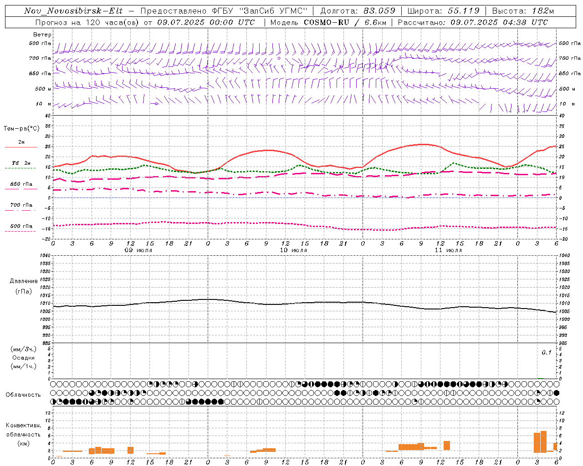Click the Широта: 55.119 value
The image size is (583, 466).
coord(444,11)
